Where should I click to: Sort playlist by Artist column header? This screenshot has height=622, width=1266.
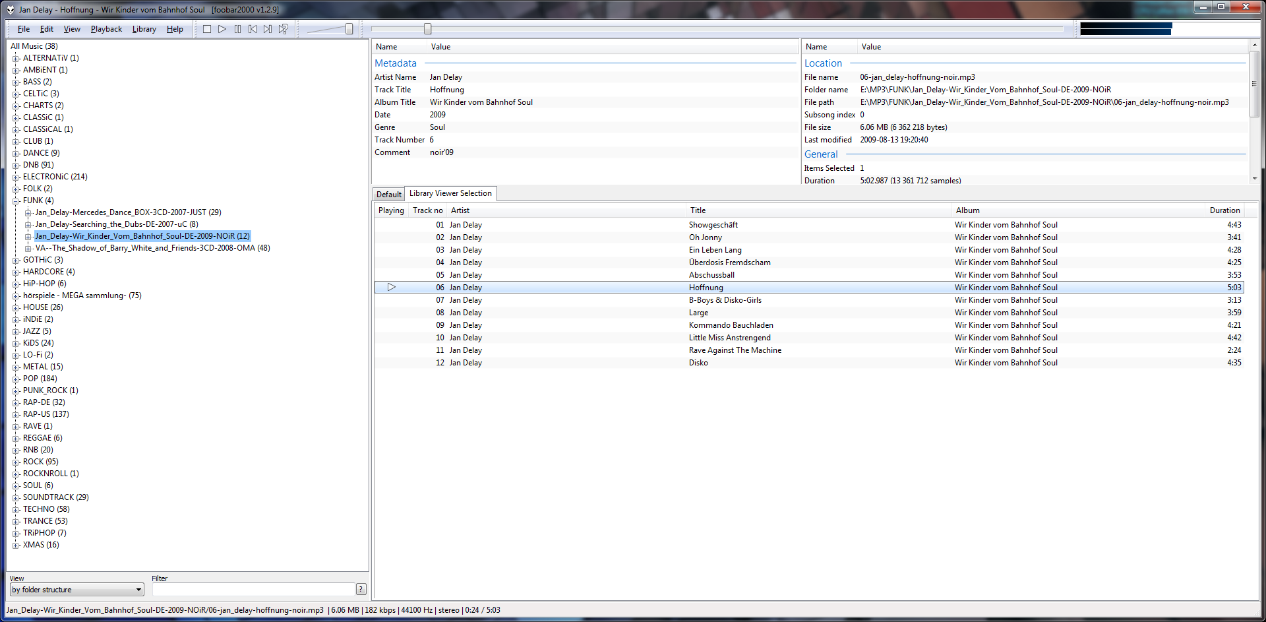point(566,210)
